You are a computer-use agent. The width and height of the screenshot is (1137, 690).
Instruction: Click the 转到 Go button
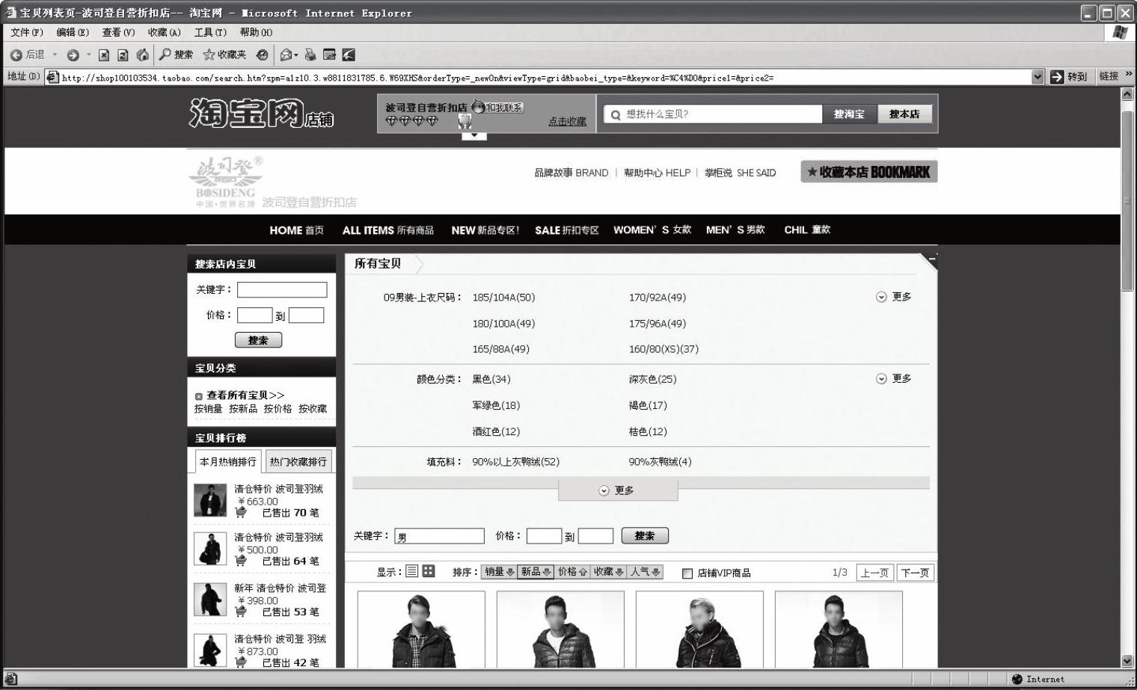pos(1068,77)
